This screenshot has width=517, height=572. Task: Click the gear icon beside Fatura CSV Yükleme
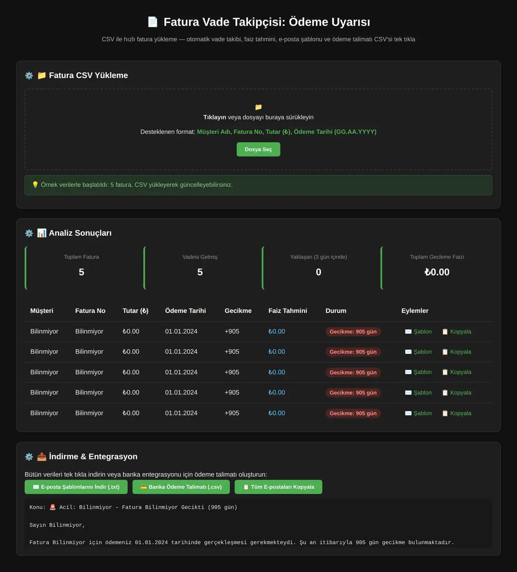(x=29, y=75)
